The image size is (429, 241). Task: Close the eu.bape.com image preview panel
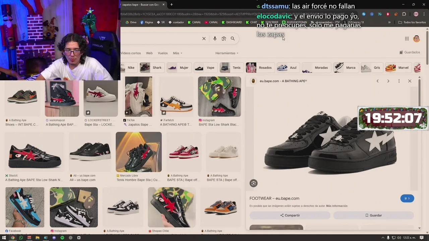[410, 81]
